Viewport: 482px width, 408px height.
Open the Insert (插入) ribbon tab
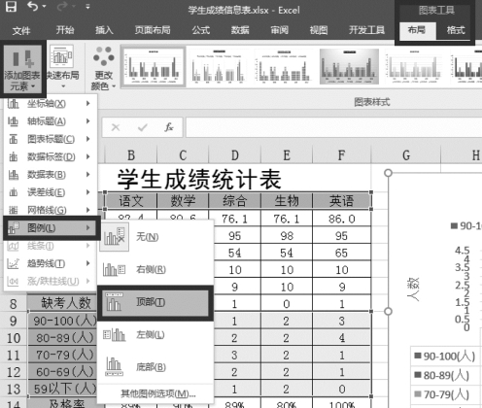coord(104,30)
